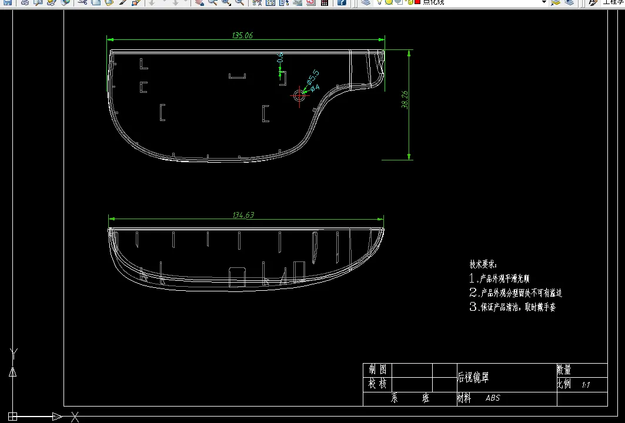Click the red hole center mark

coord(299,96)
